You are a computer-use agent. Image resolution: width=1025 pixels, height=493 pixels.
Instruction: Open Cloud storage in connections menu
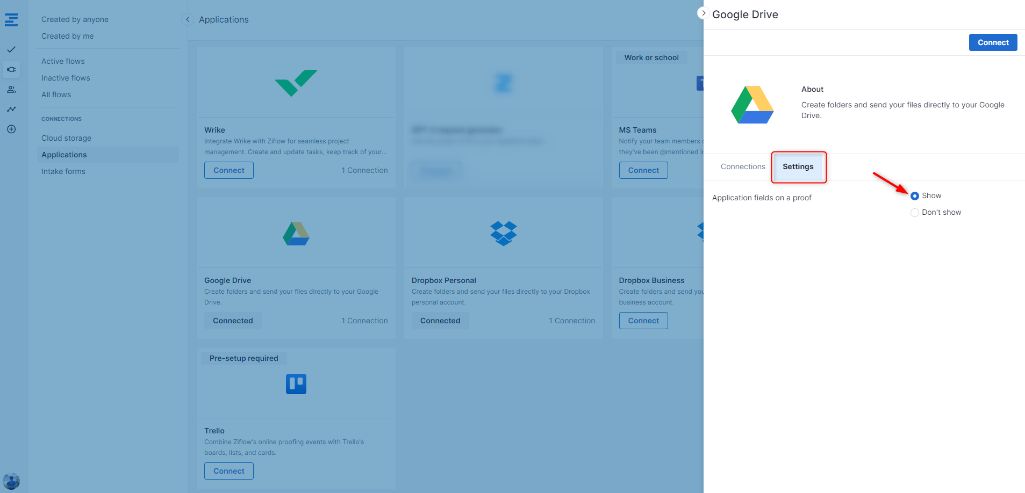(66, 138)
